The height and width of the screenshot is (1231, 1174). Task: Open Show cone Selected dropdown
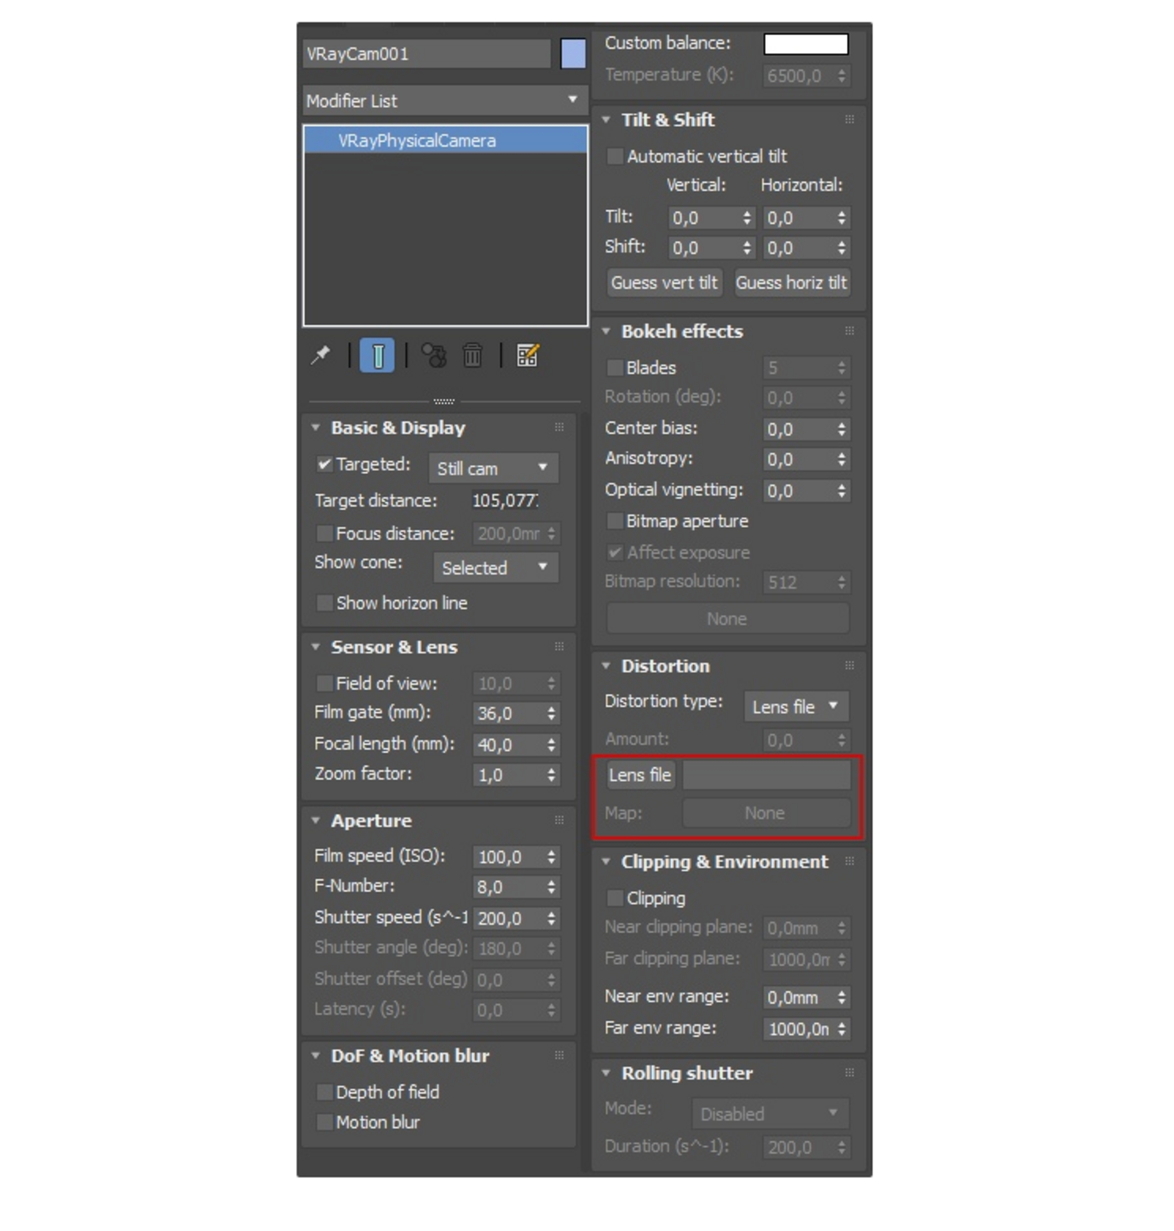coord(495,567)
